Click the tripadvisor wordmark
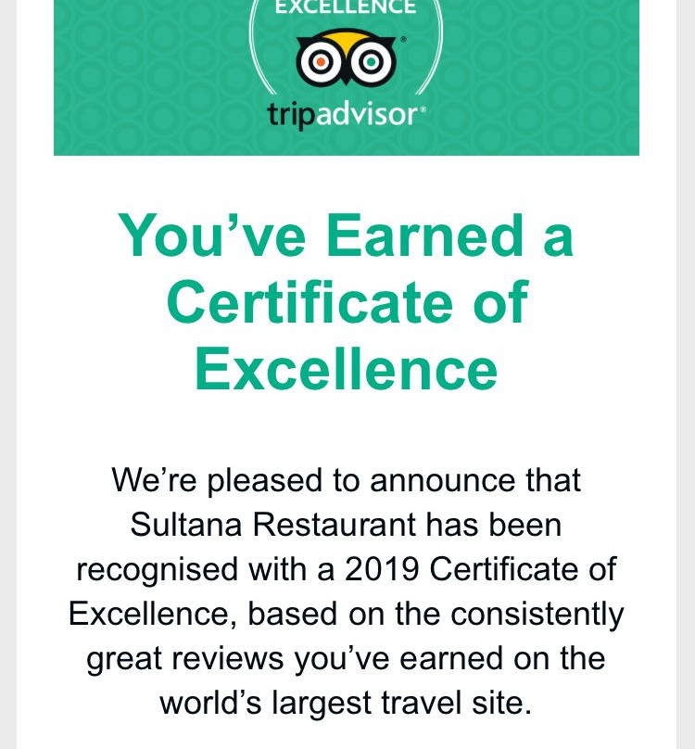The width and height of the screenshot is (695, 749). 347,115
